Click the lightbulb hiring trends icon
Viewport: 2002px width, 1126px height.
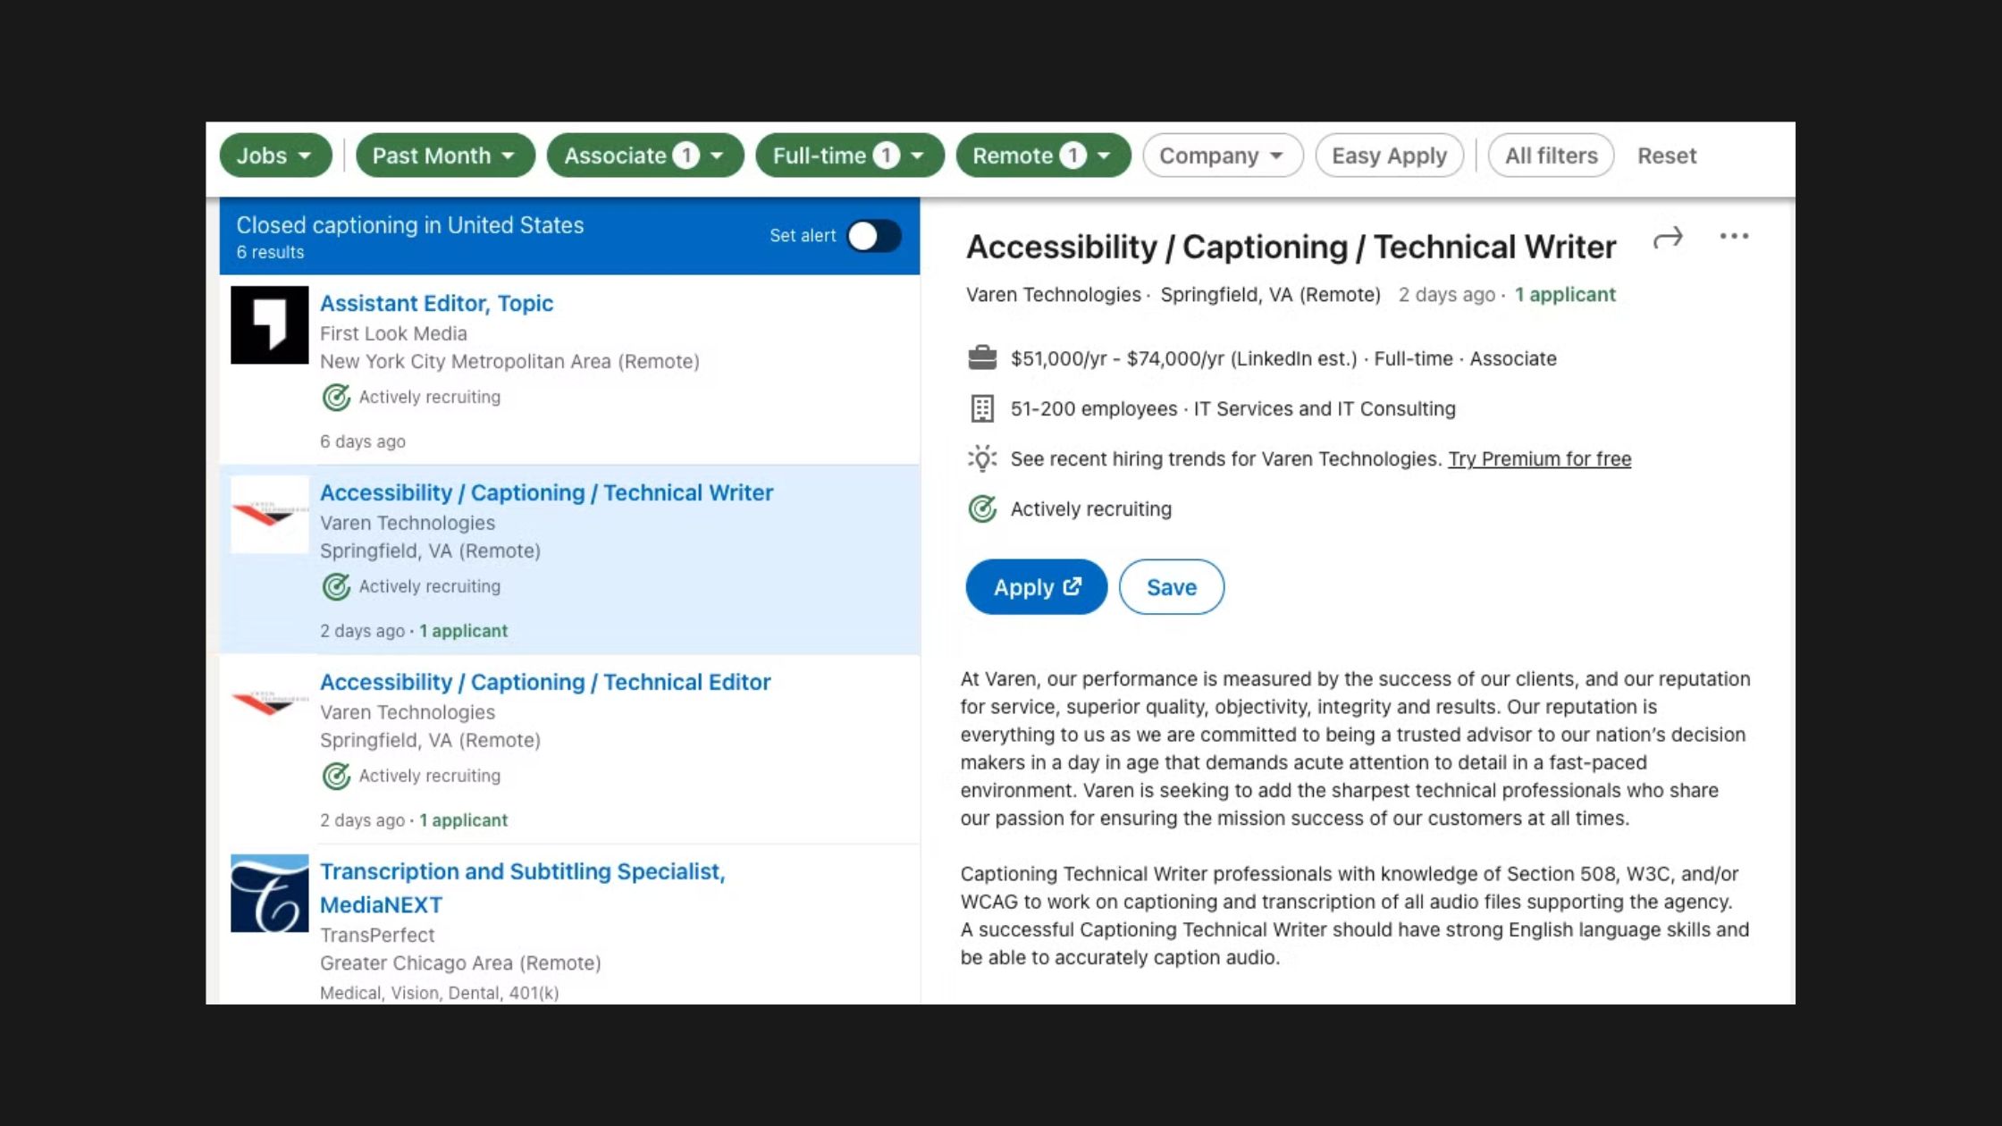point(982,458)
